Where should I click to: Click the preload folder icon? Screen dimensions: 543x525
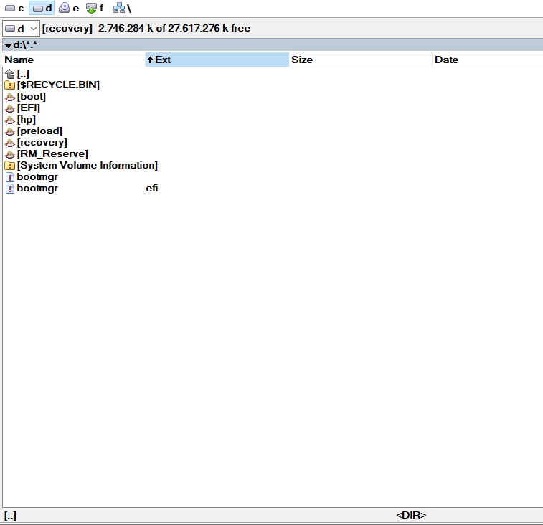10,131
